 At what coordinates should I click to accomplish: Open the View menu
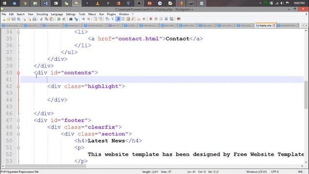(x=30, y=14)
